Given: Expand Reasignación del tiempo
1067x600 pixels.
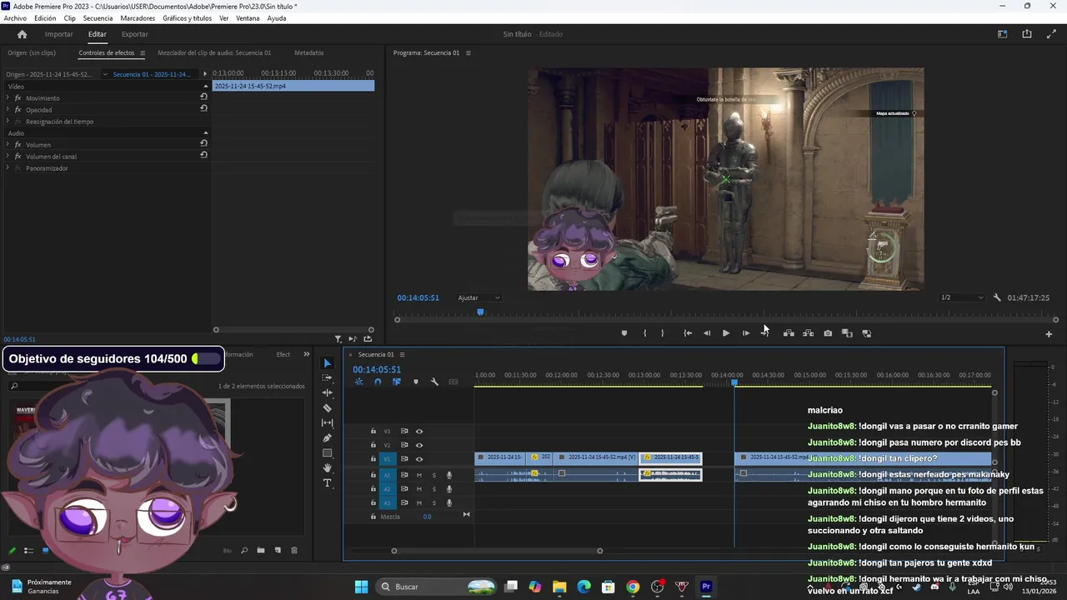Looking at the screenshot, I should click(x=8, y=121).
